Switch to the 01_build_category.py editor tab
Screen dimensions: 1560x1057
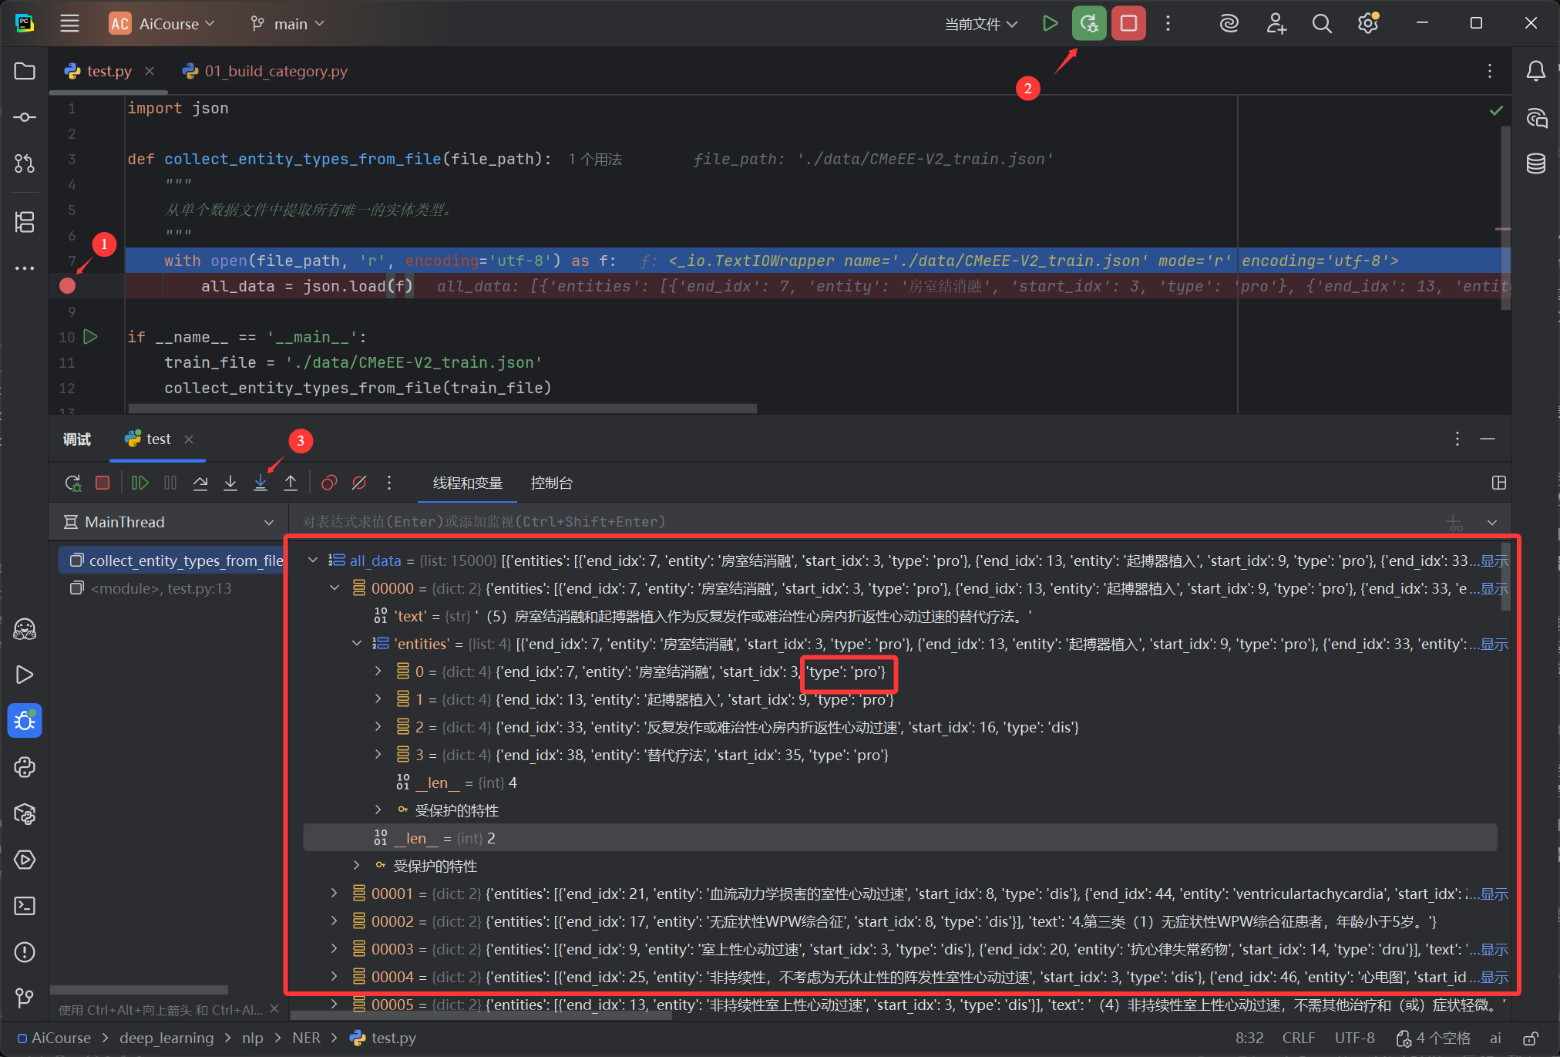click(x=275, y=70)
